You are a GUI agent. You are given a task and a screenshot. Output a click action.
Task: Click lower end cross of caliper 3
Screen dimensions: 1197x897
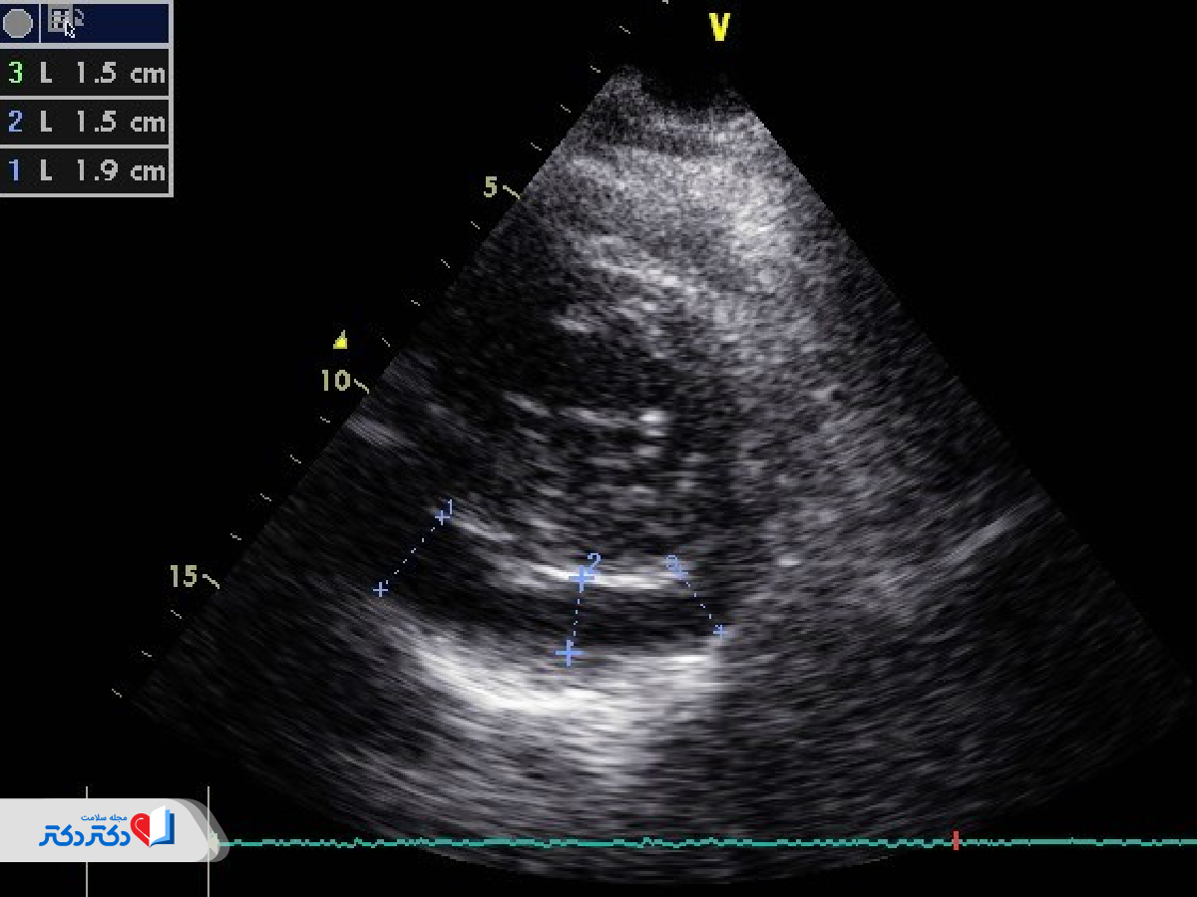[x=719, y=631]
